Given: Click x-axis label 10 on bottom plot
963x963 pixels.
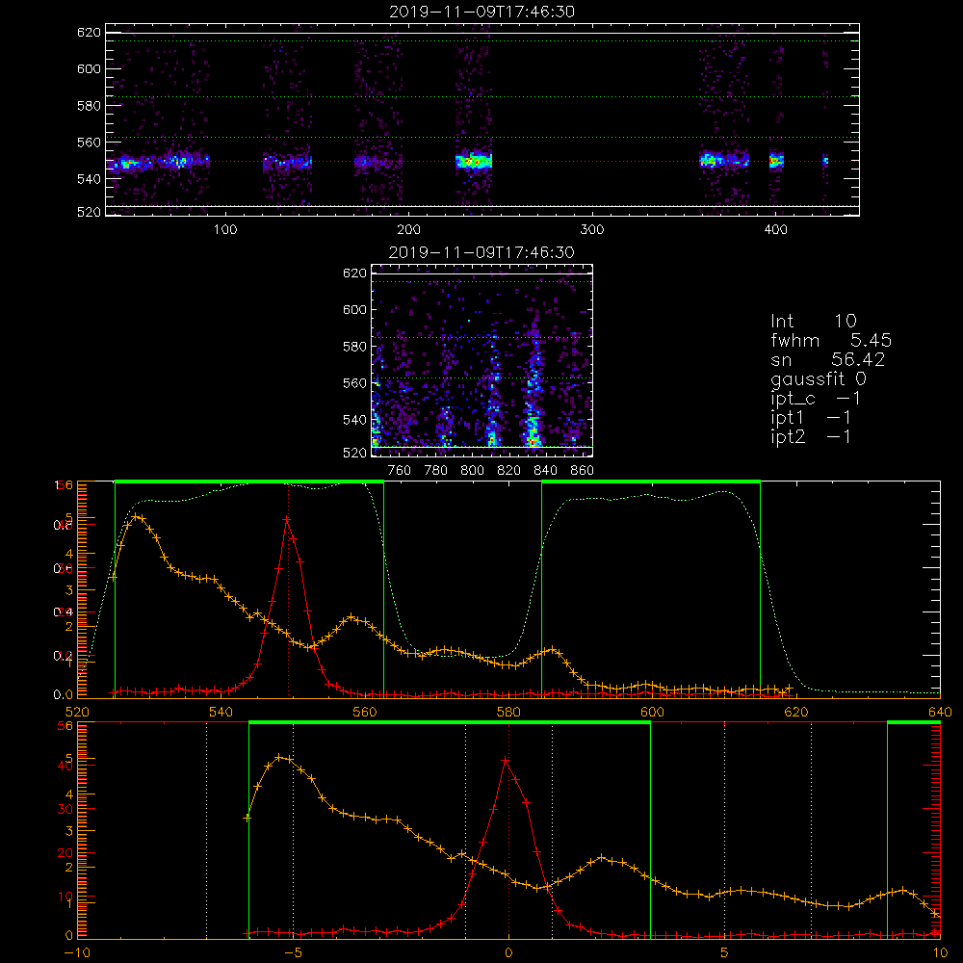Looking at the screenshot, I should (940, 953).
